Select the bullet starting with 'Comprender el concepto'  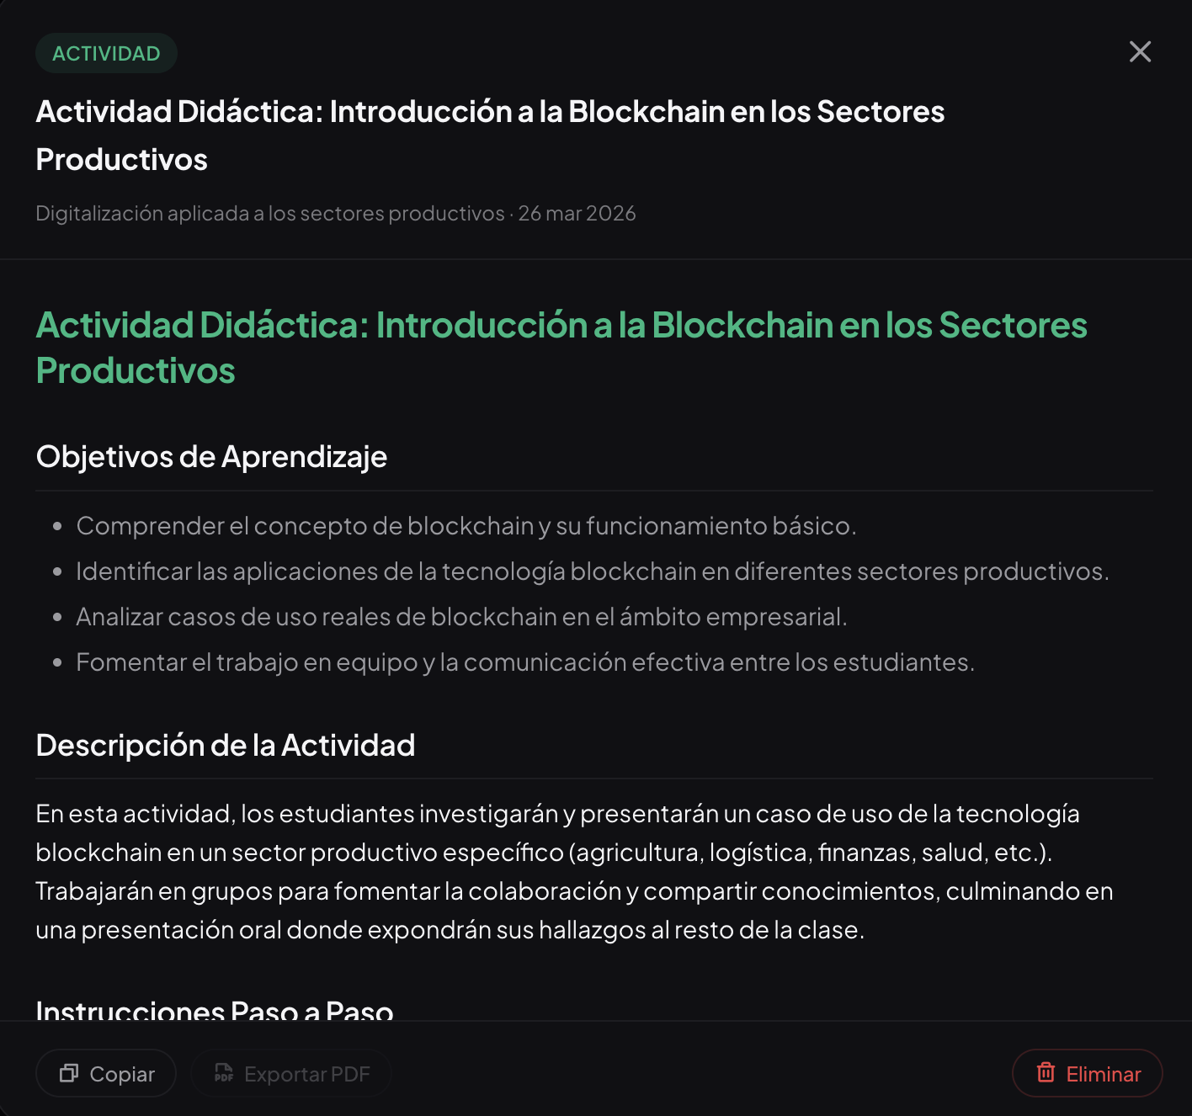466,526
